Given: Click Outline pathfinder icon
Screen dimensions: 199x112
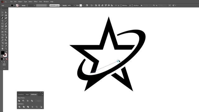Looking at the screenshot, I should (x=37, y=107).
